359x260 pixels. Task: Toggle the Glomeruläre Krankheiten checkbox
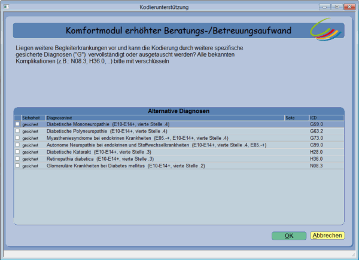click(x=17, y=166)
